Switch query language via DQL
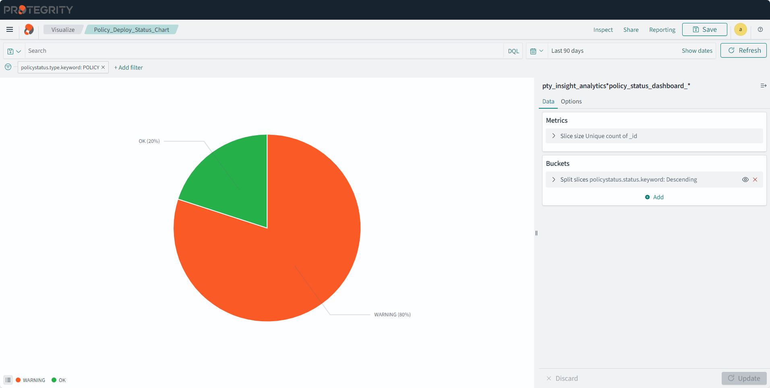 point(513,51)
